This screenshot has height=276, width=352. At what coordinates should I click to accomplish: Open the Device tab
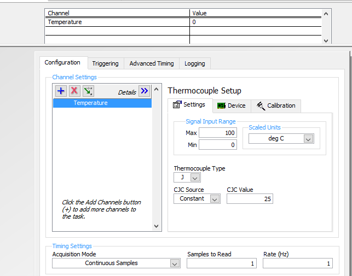[x=232, y=105]
